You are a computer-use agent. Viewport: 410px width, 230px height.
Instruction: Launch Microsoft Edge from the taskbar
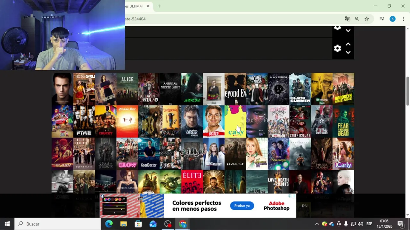109,224
